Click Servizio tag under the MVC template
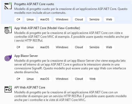The height and width of the screenshot is (104, 132). [x=94, y=47]
